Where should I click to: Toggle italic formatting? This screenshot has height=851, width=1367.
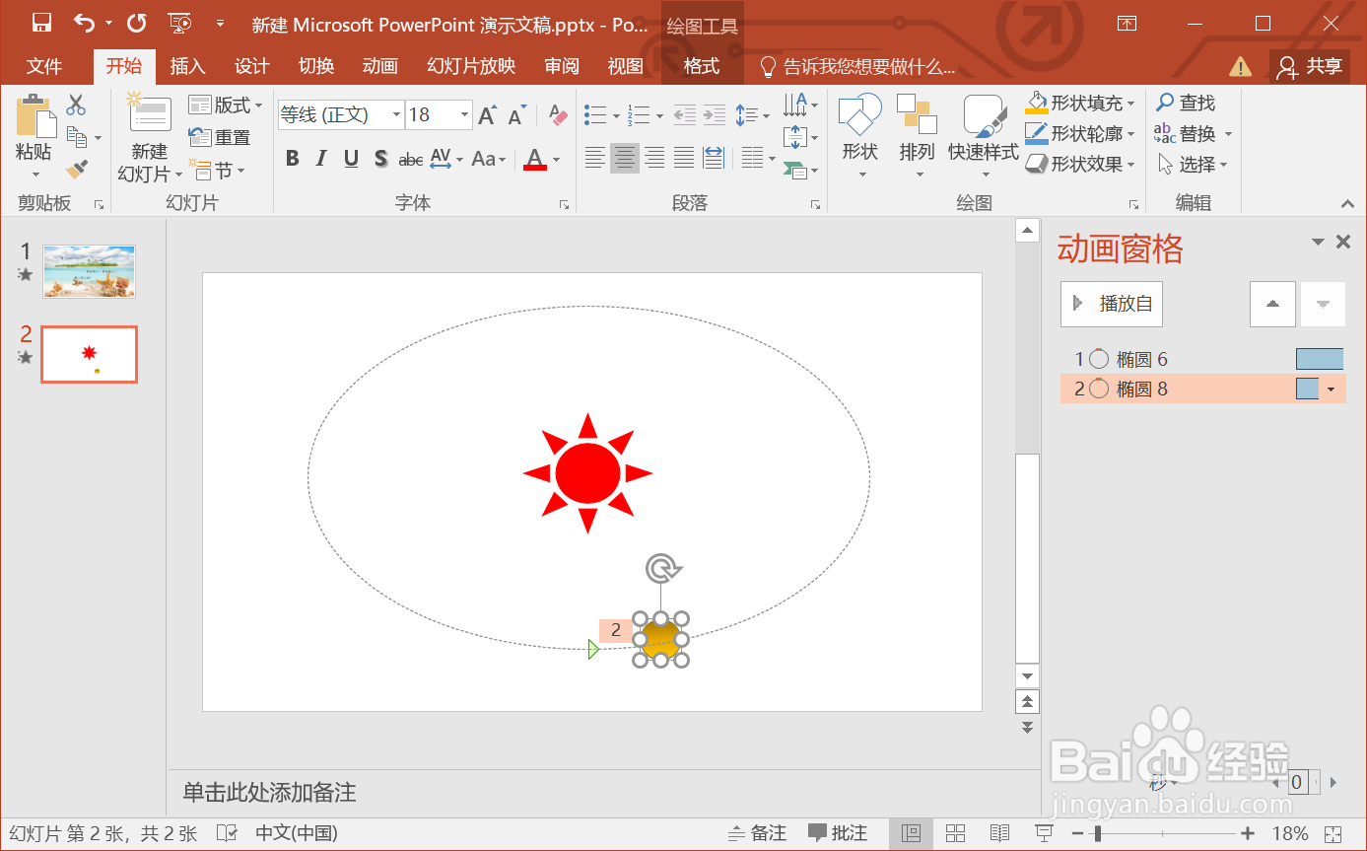321,159
